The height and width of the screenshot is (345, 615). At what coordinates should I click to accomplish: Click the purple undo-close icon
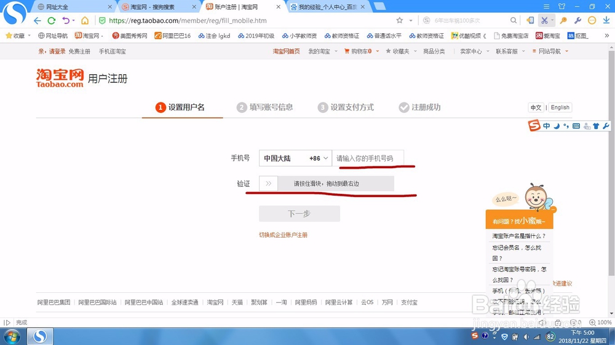tap(66, 20)
